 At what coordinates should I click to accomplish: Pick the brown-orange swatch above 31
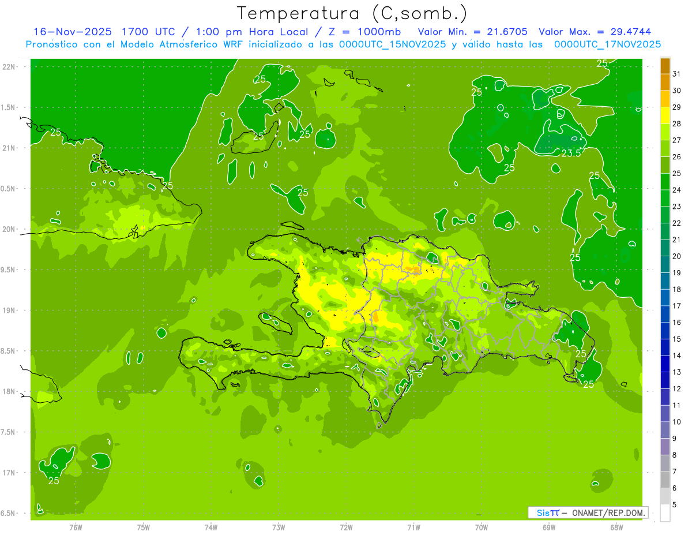coord(665,66)
